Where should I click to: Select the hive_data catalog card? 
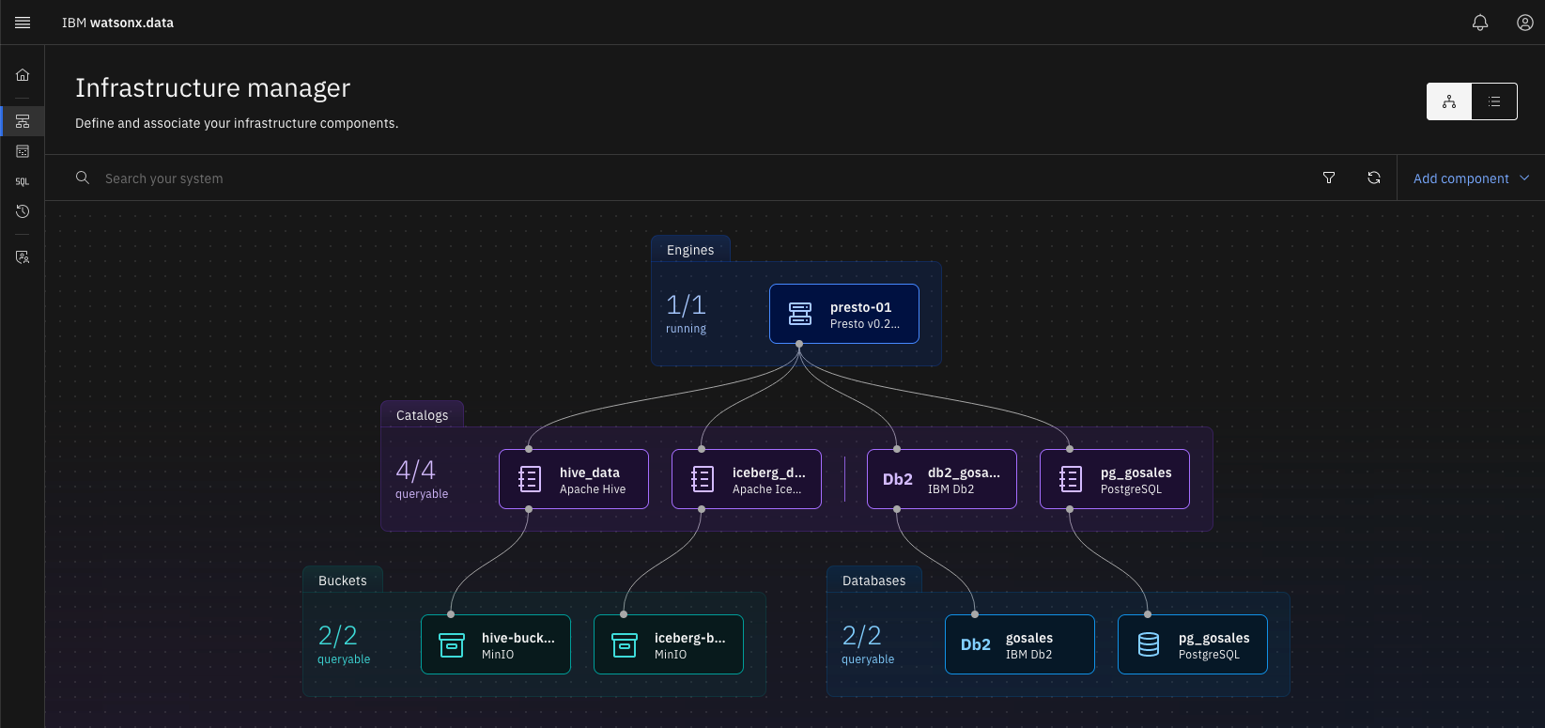574,479
